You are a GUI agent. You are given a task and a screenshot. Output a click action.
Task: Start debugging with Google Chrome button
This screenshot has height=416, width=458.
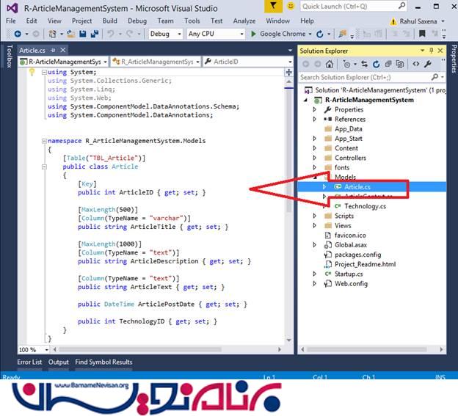[280, 34]
